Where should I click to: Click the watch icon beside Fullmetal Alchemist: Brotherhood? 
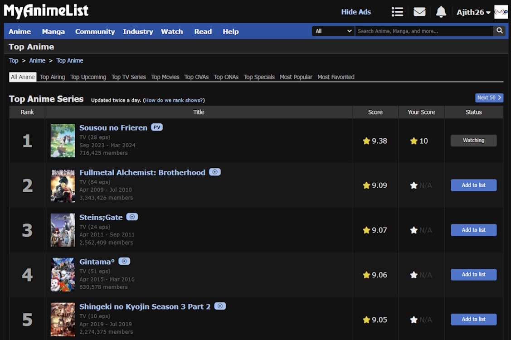point(215,172)
